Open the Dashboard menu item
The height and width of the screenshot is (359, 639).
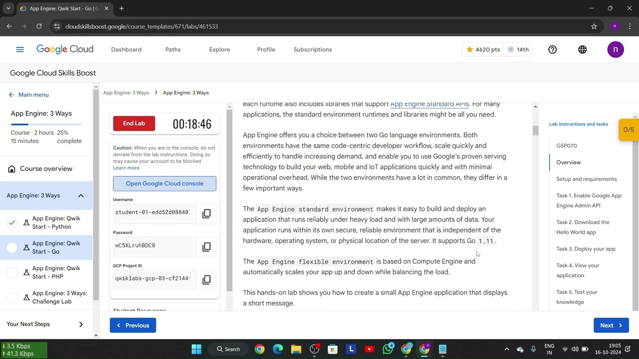(126, 49)
